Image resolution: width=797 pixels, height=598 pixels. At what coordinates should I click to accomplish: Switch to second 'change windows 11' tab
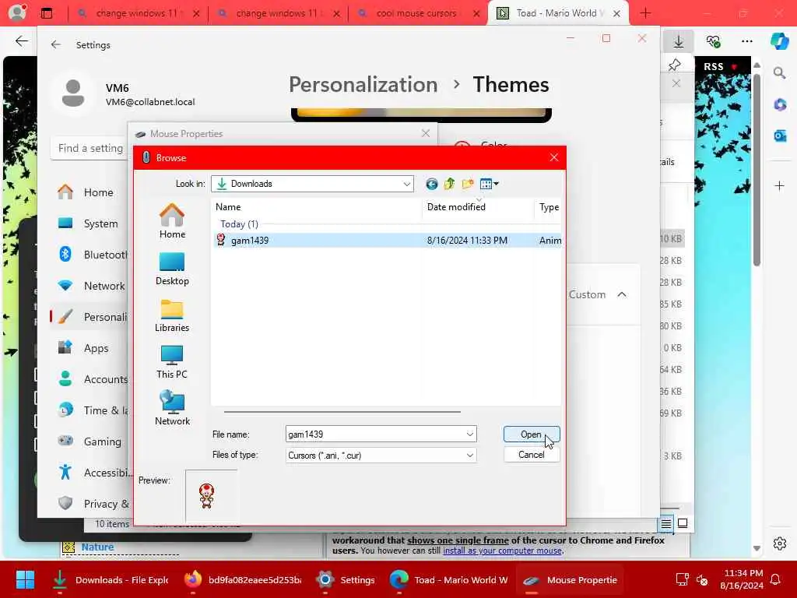(x=278, y=13)
